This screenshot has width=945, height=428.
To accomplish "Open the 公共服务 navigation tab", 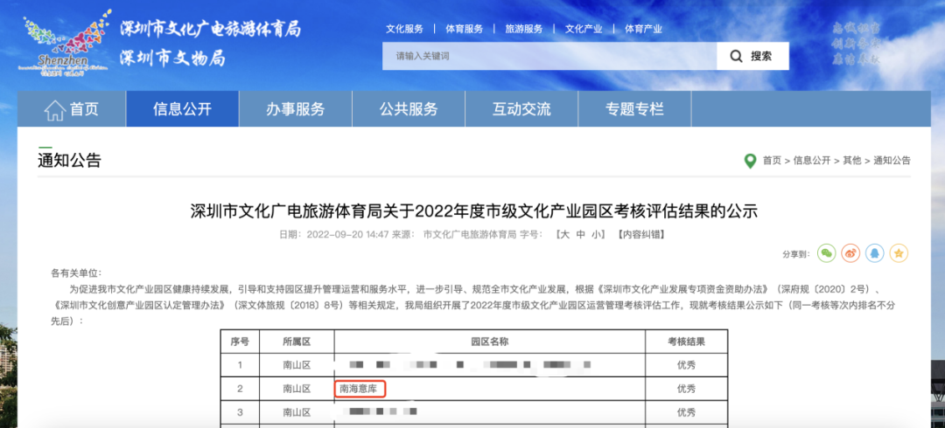I will coord(409,109).
